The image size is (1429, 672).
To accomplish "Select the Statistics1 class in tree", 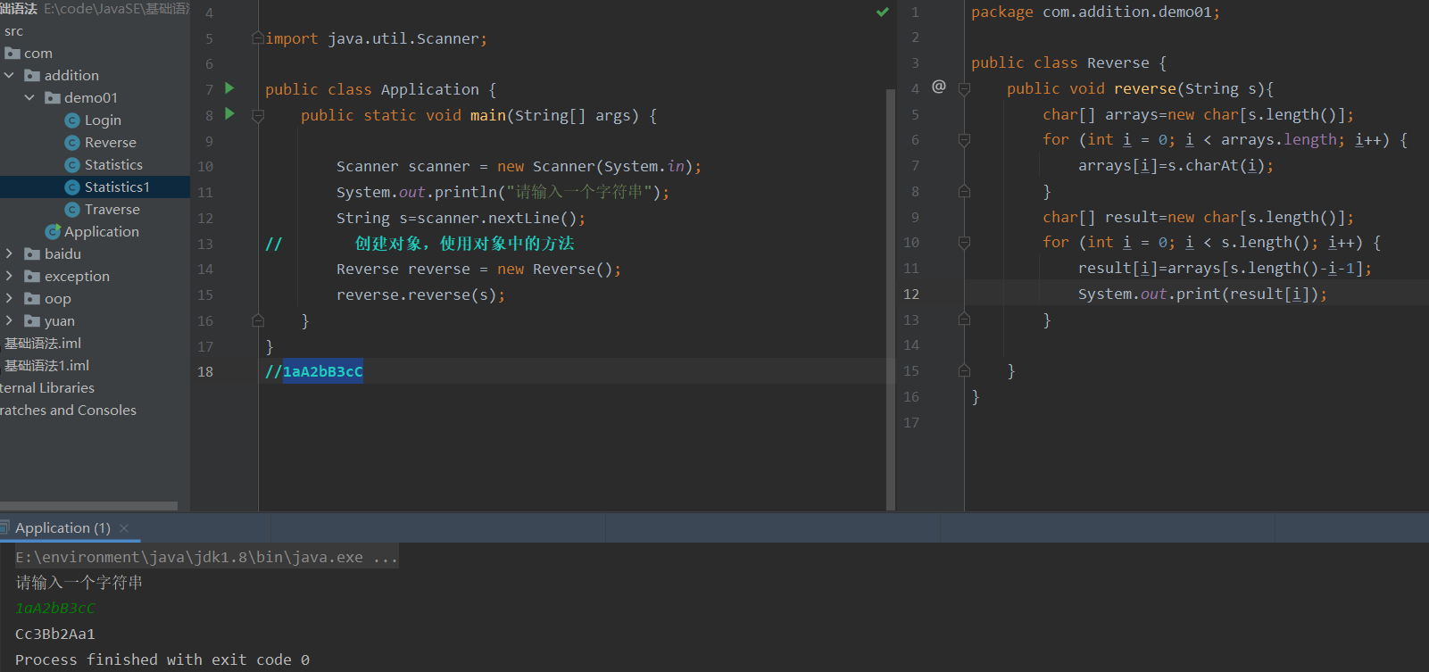I will point(117,187).
